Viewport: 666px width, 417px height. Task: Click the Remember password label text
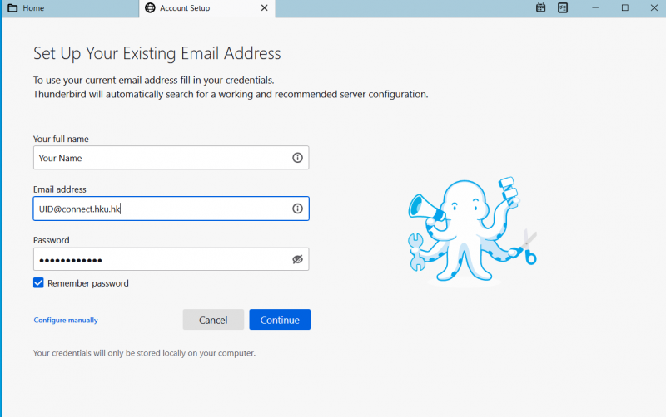[x=88, y=283]
